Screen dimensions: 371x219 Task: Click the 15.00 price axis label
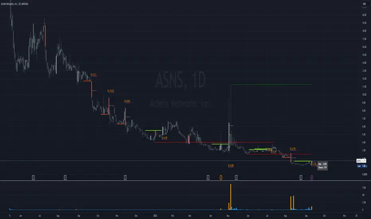pyautogui.click(x=364, y=55)
